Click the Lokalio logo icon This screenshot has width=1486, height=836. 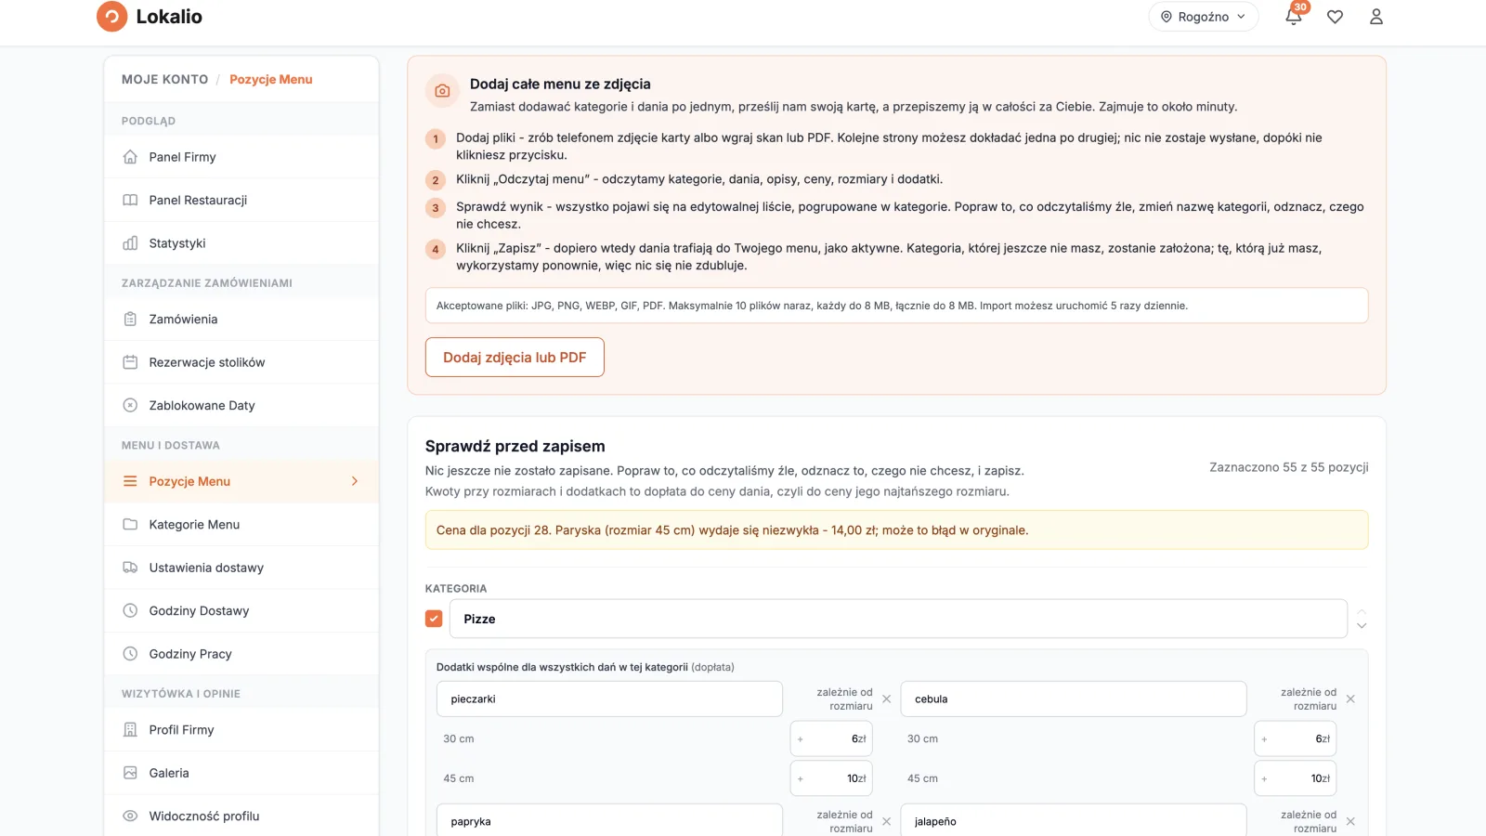(x=111, y=16)
